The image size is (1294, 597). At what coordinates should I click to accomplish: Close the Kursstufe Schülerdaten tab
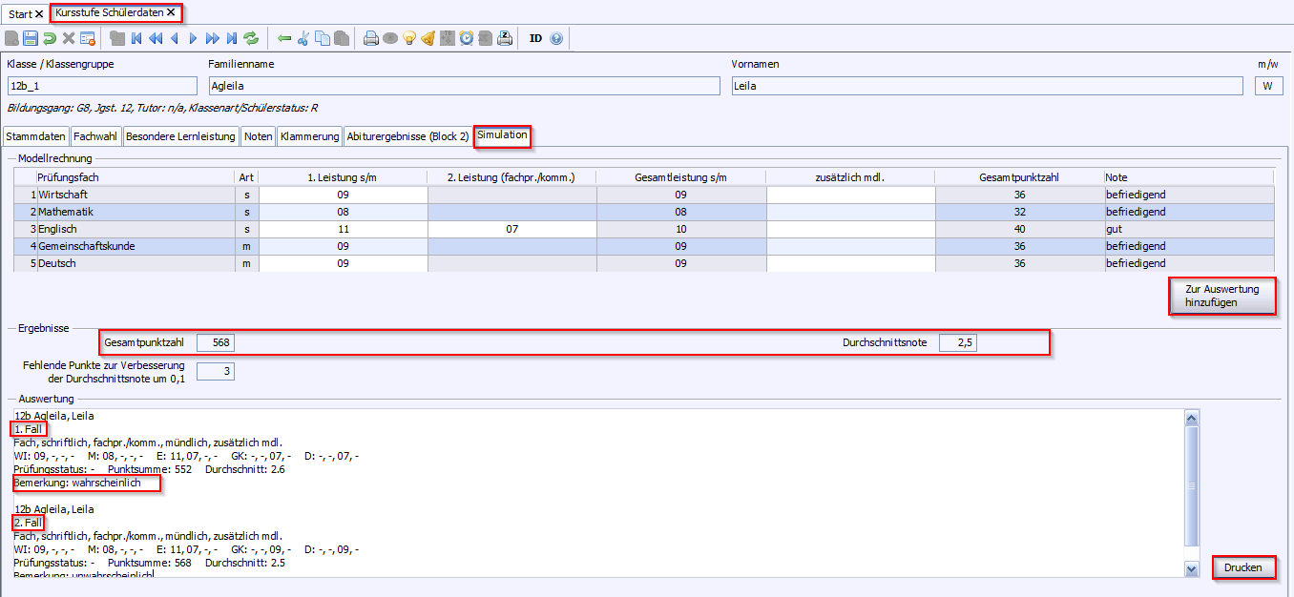coord(171,13)
